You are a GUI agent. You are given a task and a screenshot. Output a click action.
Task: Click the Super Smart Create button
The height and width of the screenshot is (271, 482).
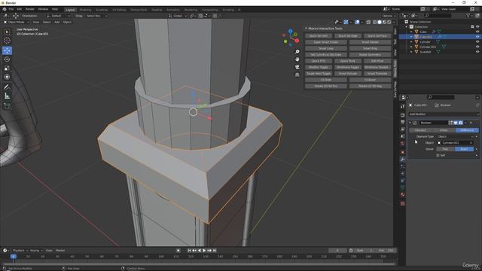[x=326, y=42]
